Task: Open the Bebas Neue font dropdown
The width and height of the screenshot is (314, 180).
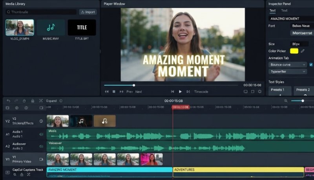Action: [x=302, y=26]
